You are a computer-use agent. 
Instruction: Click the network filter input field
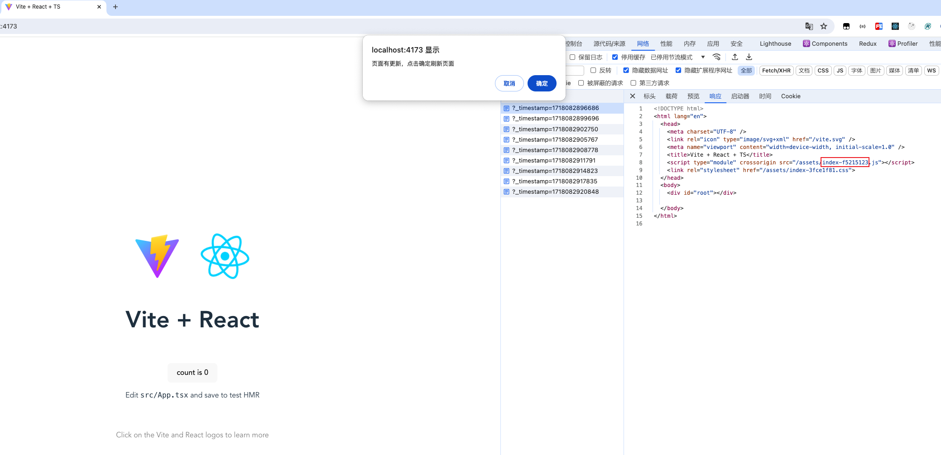tap(574, 70)
